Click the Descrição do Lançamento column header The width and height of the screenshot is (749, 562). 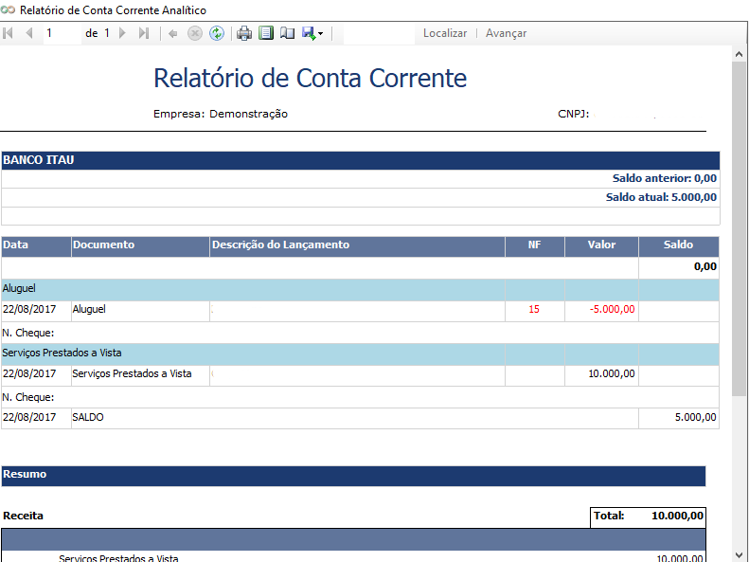357,246
